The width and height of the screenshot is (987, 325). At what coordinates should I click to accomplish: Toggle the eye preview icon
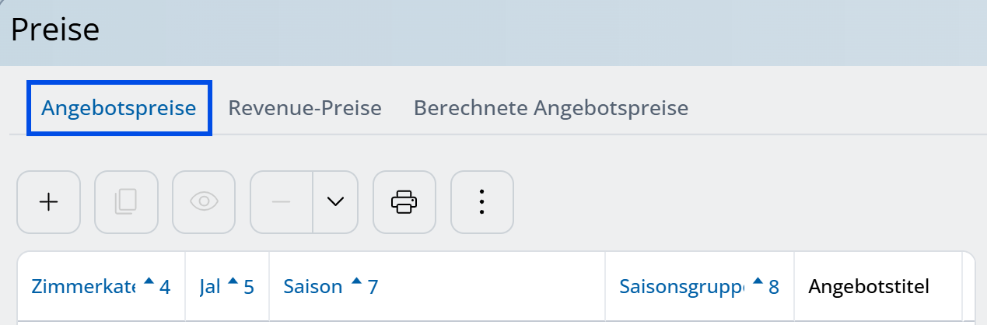204,202
